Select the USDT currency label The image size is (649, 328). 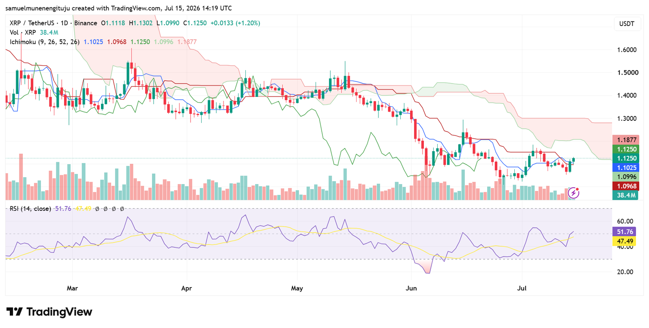click(x=627, y=24)
